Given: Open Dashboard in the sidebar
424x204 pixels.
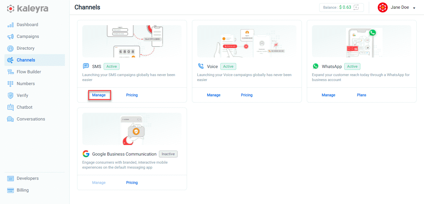Looking at the screenshot, I should pos(27,25).
